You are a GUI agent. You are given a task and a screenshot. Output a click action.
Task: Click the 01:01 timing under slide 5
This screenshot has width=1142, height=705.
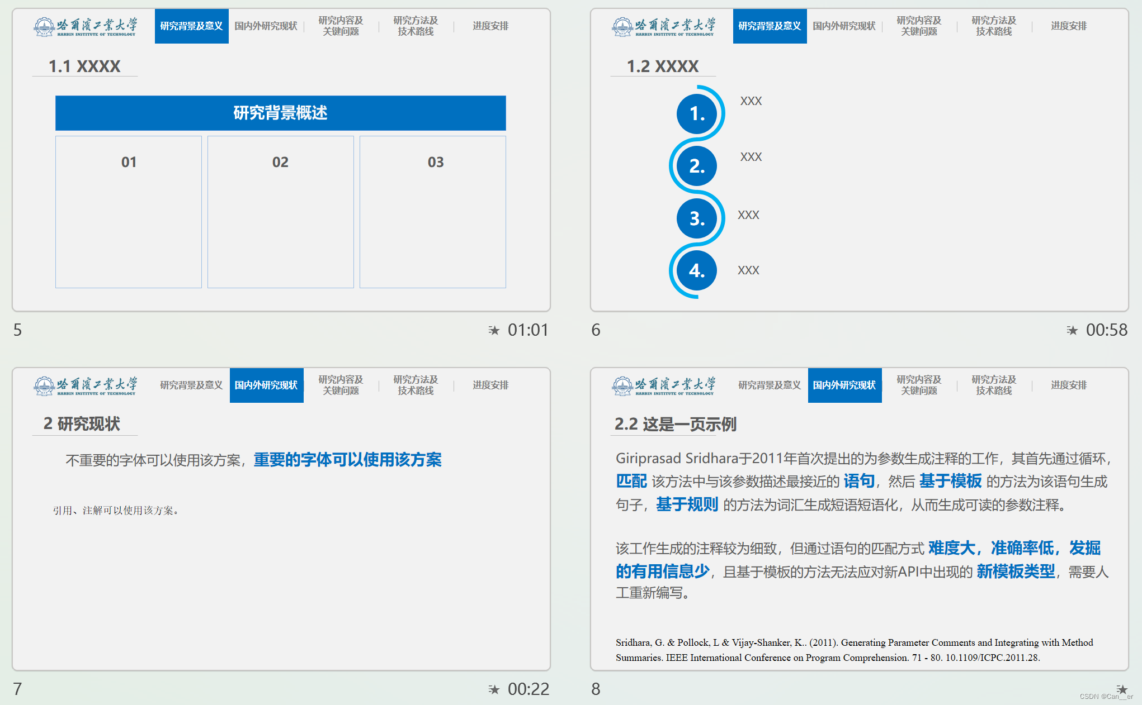pos(528,330)
